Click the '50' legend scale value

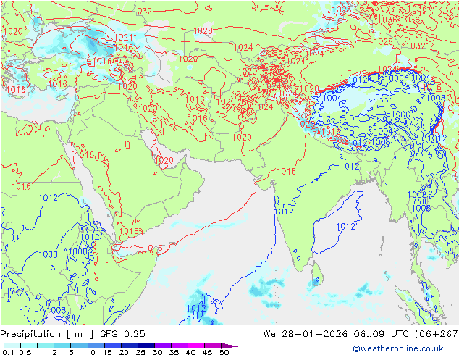tap(224, 352)
